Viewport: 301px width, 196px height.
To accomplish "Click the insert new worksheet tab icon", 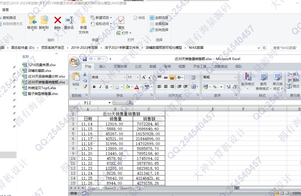I will (139, 188).
